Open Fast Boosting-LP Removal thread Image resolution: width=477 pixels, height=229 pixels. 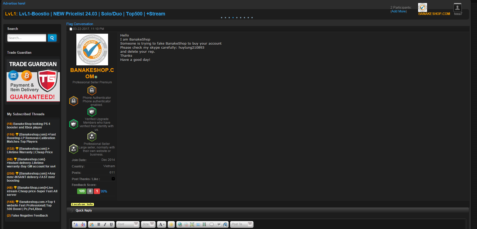coord(31,138)
